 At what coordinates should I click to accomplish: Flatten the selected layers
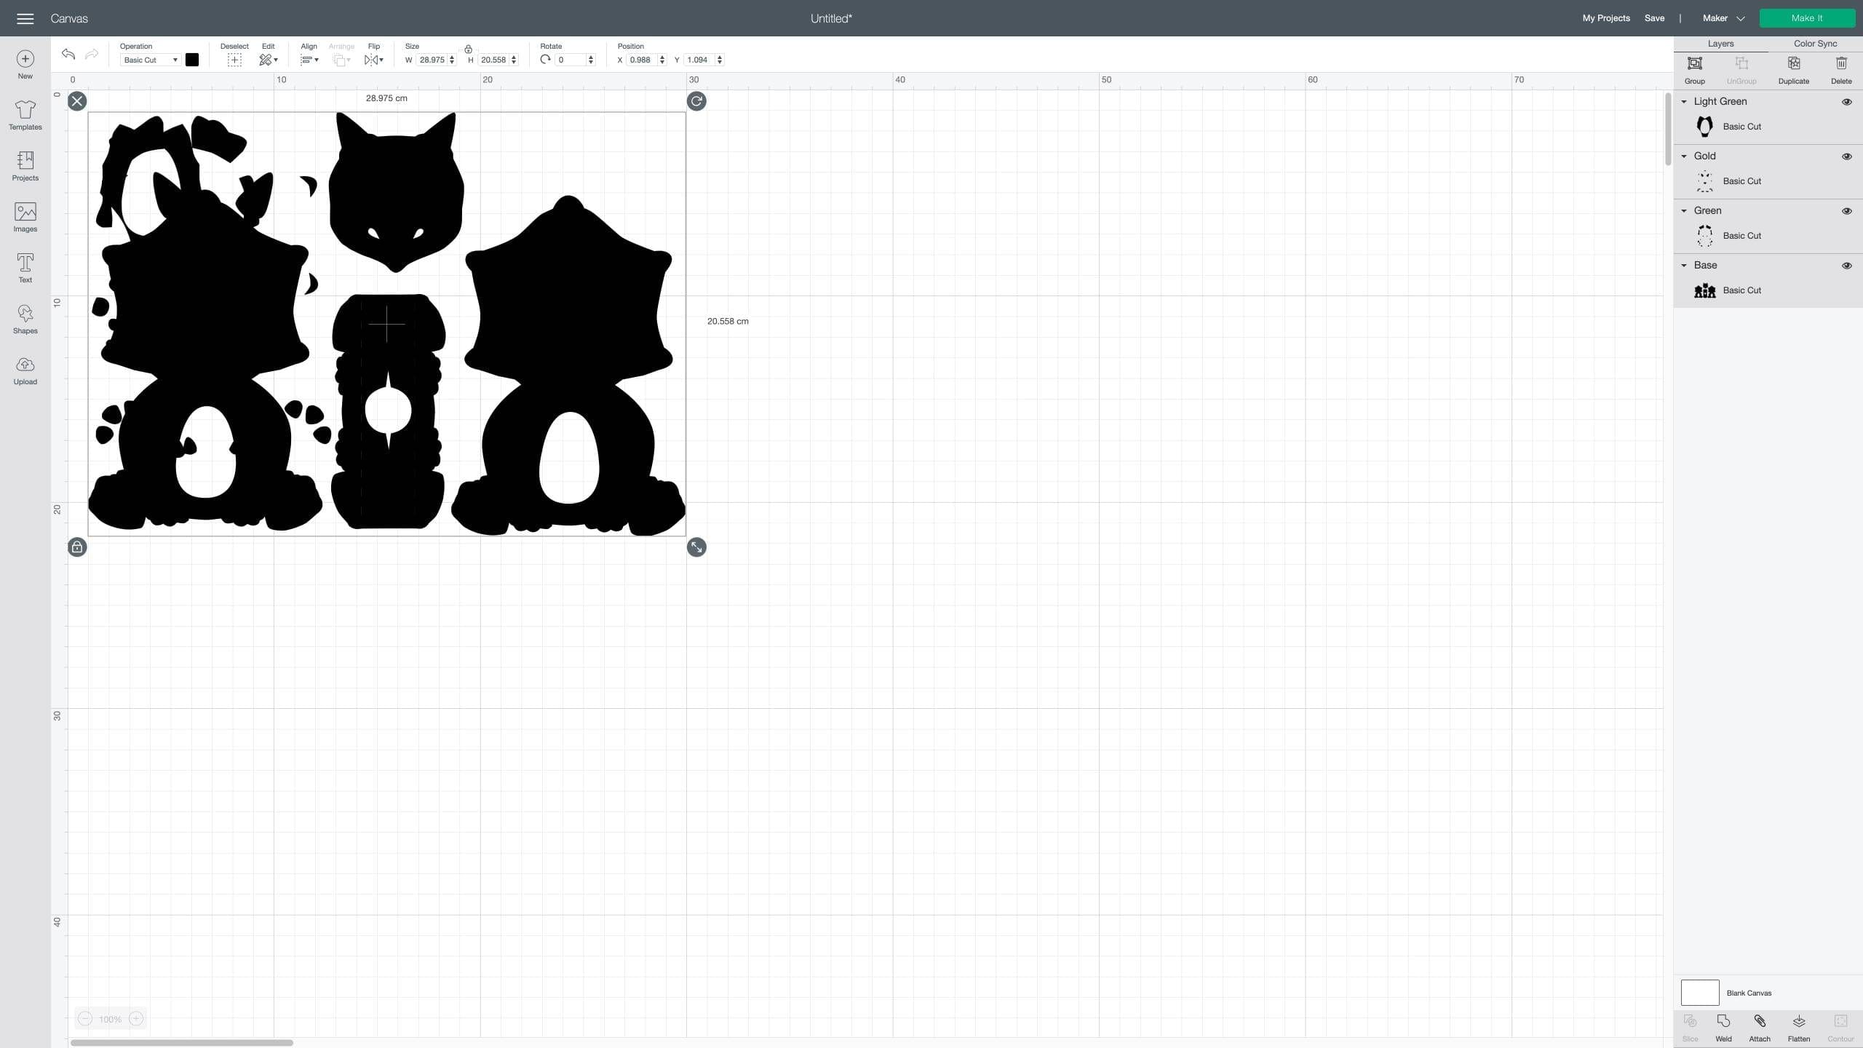click(1799, 1028)
